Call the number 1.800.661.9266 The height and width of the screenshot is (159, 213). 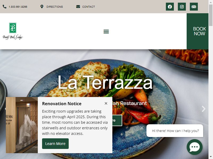(x=18, y=7)
